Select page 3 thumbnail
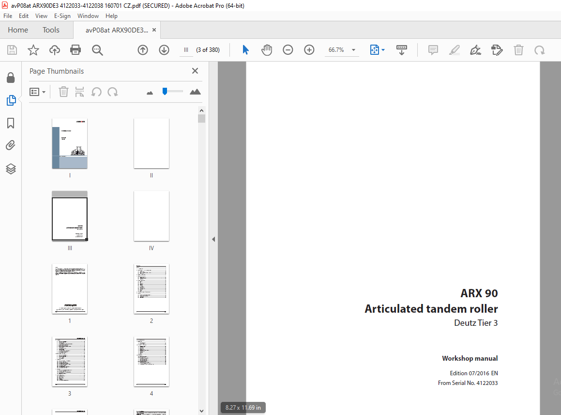The image size is (561, 415). (x=70, y=362)
